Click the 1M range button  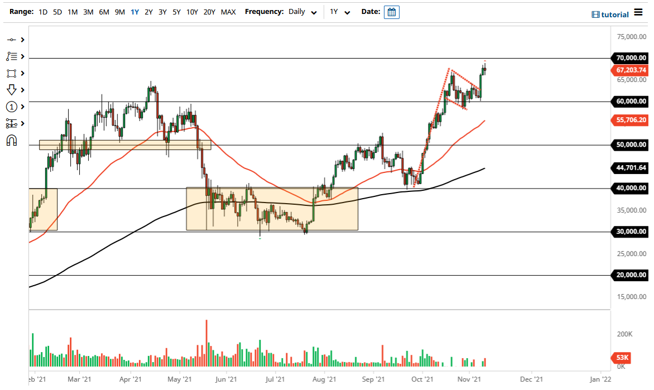pos(72,12)
